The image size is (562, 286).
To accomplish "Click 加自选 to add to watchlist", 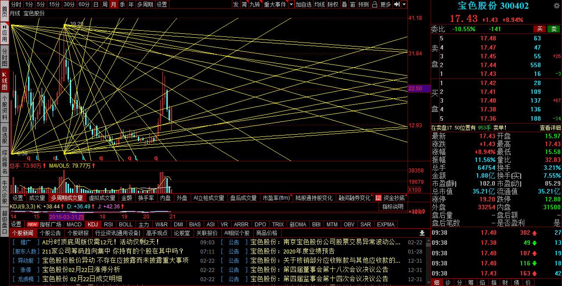I will [303, 4].
